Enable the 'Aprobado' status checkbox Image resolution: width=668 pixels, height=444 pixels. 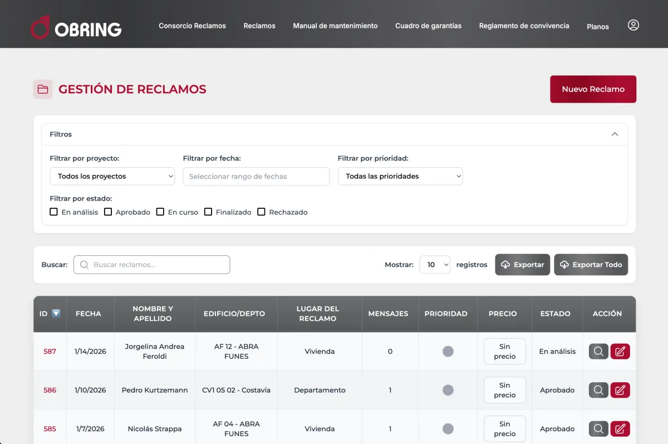[108, 212]
